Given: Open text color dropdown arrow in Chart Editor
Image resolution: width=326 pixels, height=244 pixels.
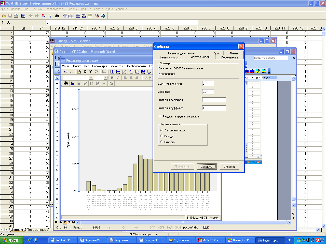Looking at the screenshot, I should [150, 78].
